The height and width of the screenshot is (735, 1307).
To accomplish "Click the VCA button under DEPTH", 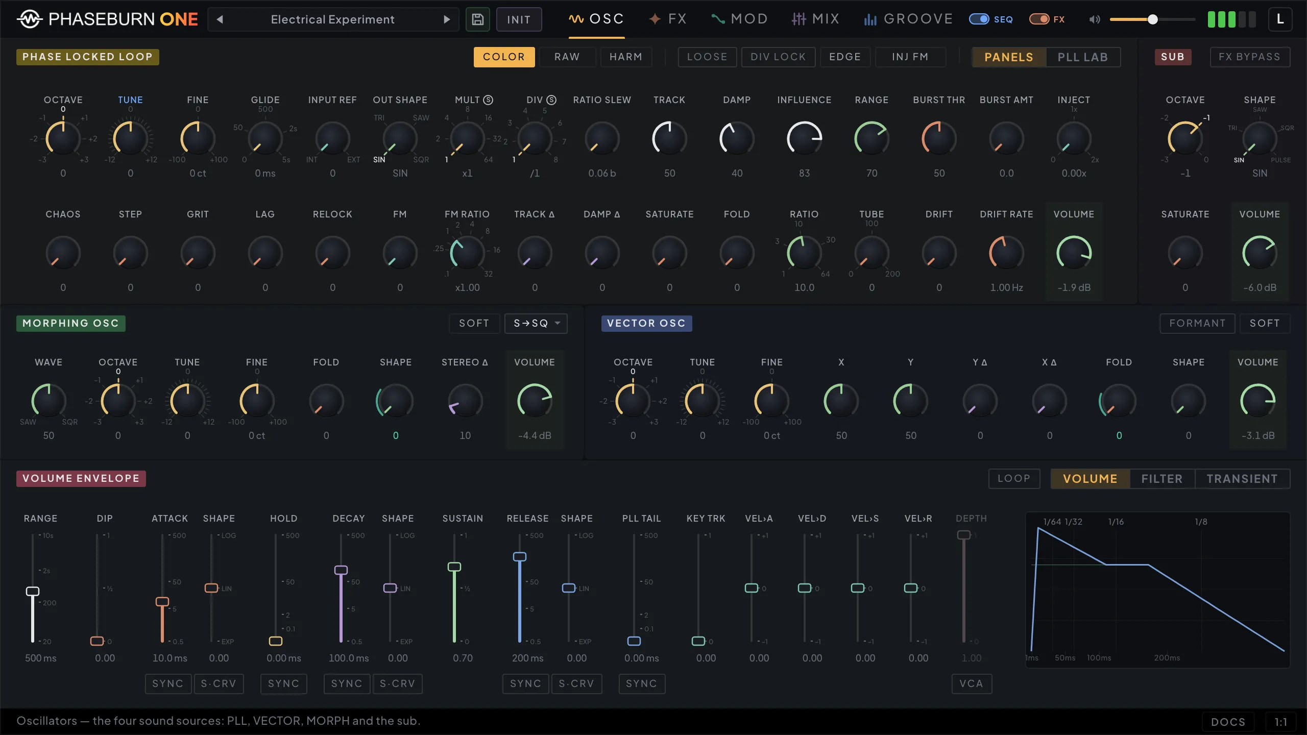I will tap(972, 683).
